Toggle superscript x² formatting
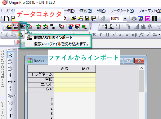Screen dimensions: 161x119 point(114,35)
